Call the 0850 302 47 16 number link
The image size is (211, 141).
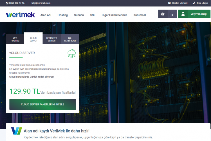point(17,3)
